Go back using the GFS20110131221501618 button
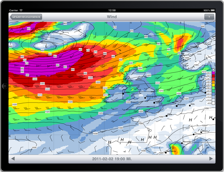Image resolution: width=224 pixels, height=172 pixels. point(26,17)
